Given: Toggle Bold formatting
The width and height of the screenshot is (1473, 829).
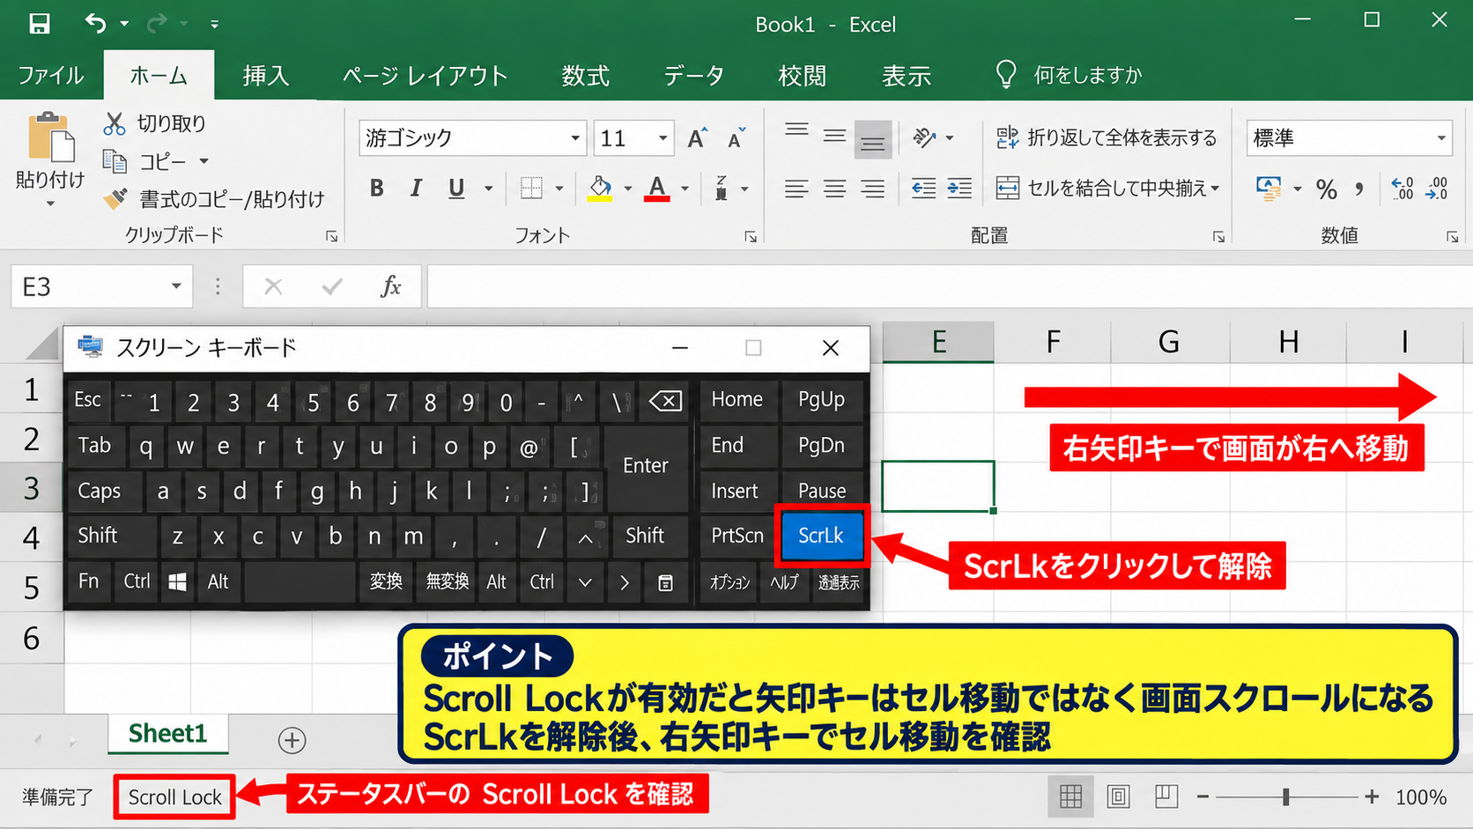Looking at the screenshot, I should point(377,188).
